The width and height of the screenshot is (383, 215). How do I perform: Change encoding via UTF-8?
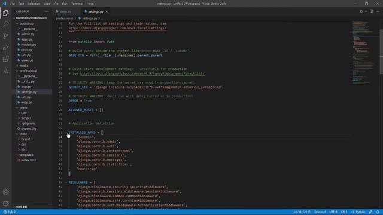coord(333,212)
